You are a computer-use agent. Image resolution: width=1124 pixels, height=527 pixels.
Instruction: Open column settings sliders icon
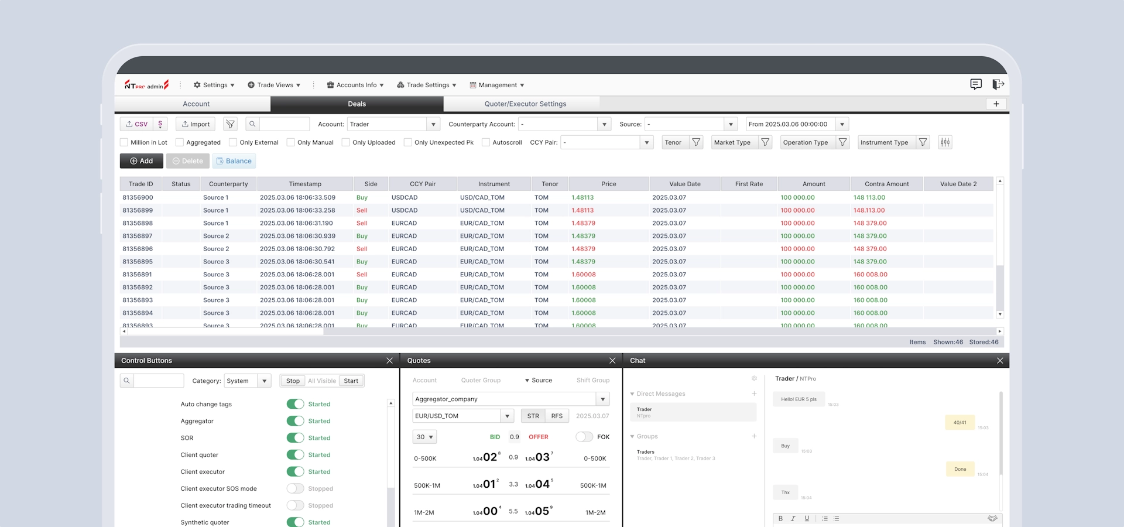pyautogui.click(x=945, y=142)
